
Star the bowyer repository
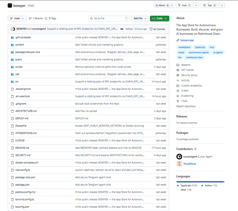click(x=210, y=5)
